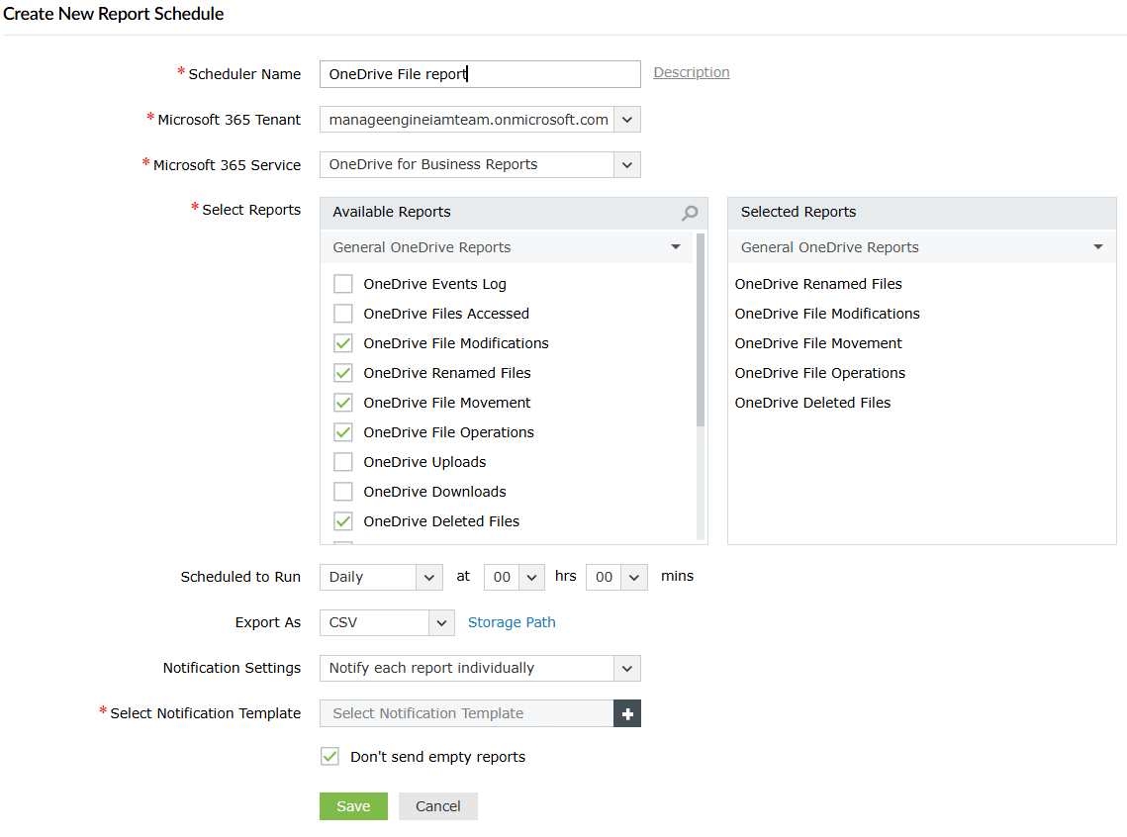Click the plus icon to add notification template
Image resolution: width=1127 pixels, height=837 pixels.
coord(627,713)
